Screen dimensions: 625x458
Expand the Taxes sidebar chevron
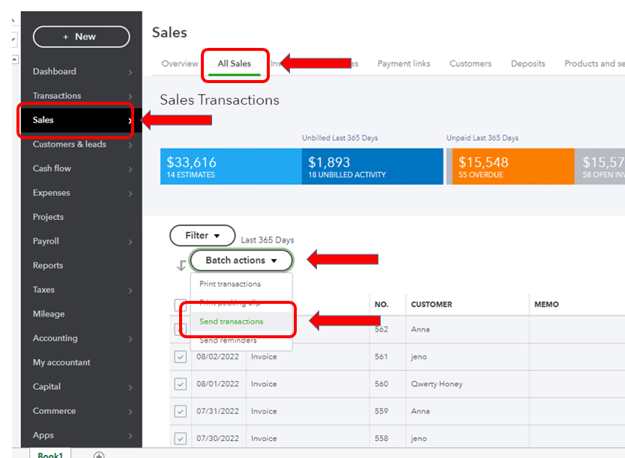pos(130,290)
